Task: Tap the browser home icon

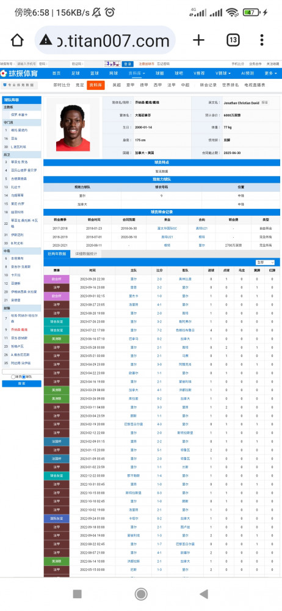Action: [x=17, y=40]
